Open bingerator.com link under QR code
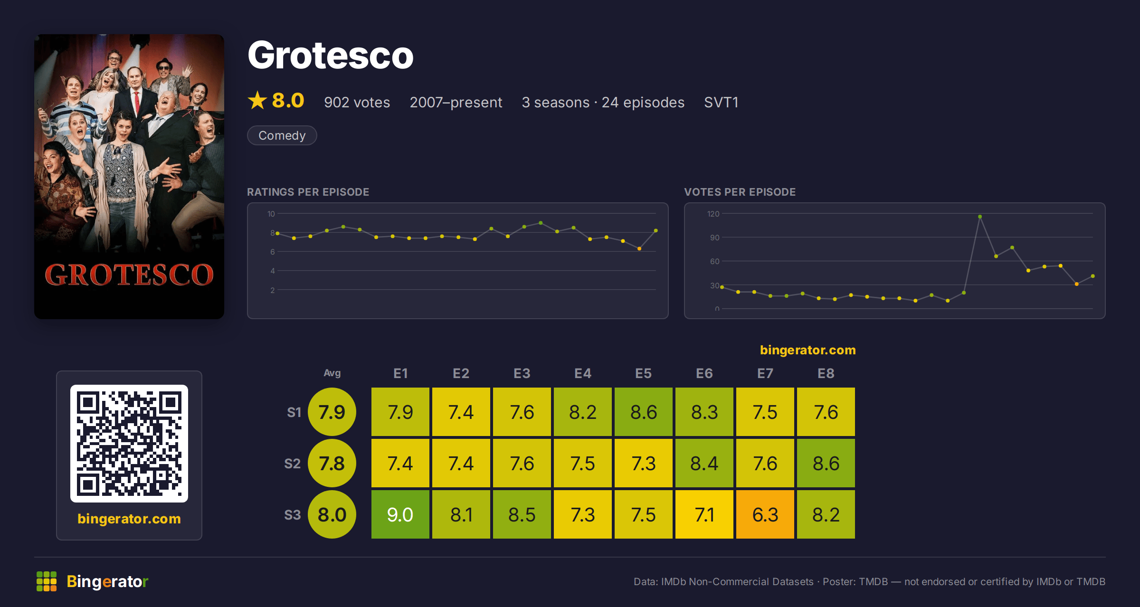The height and width of the screenshot is (607, 1140). (x=129, y=519)
